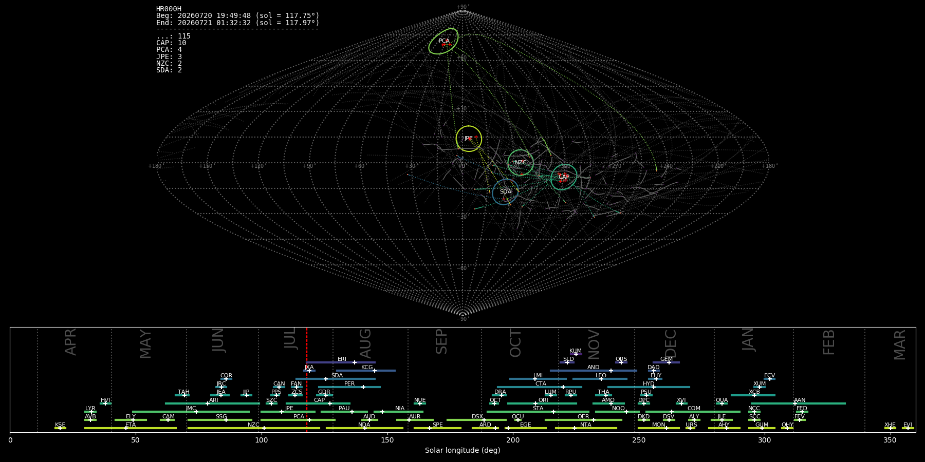Click the JUL month label

(x=290, y=338)
